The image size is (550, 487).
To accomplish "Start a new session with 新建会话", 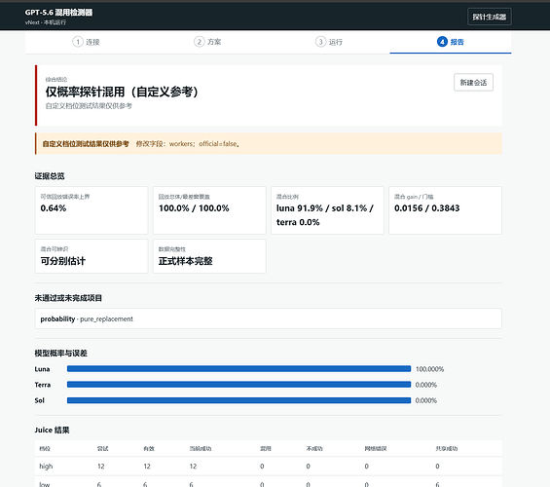I will point(473,83).
